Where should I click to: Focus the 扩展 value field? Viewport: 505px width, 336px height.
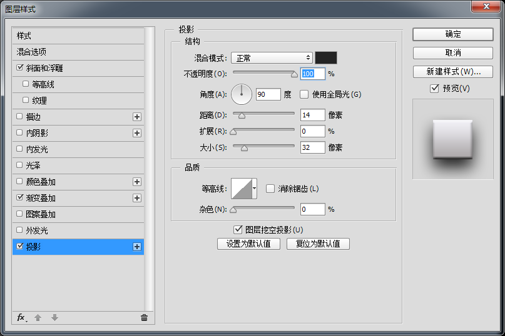313,131
